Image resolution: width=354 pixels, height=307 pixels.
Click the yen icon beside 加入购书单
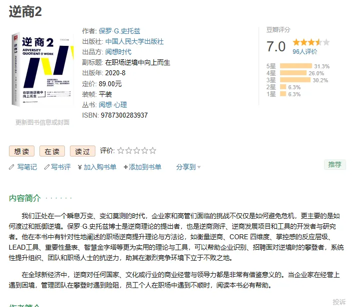[x=80, y=167]
